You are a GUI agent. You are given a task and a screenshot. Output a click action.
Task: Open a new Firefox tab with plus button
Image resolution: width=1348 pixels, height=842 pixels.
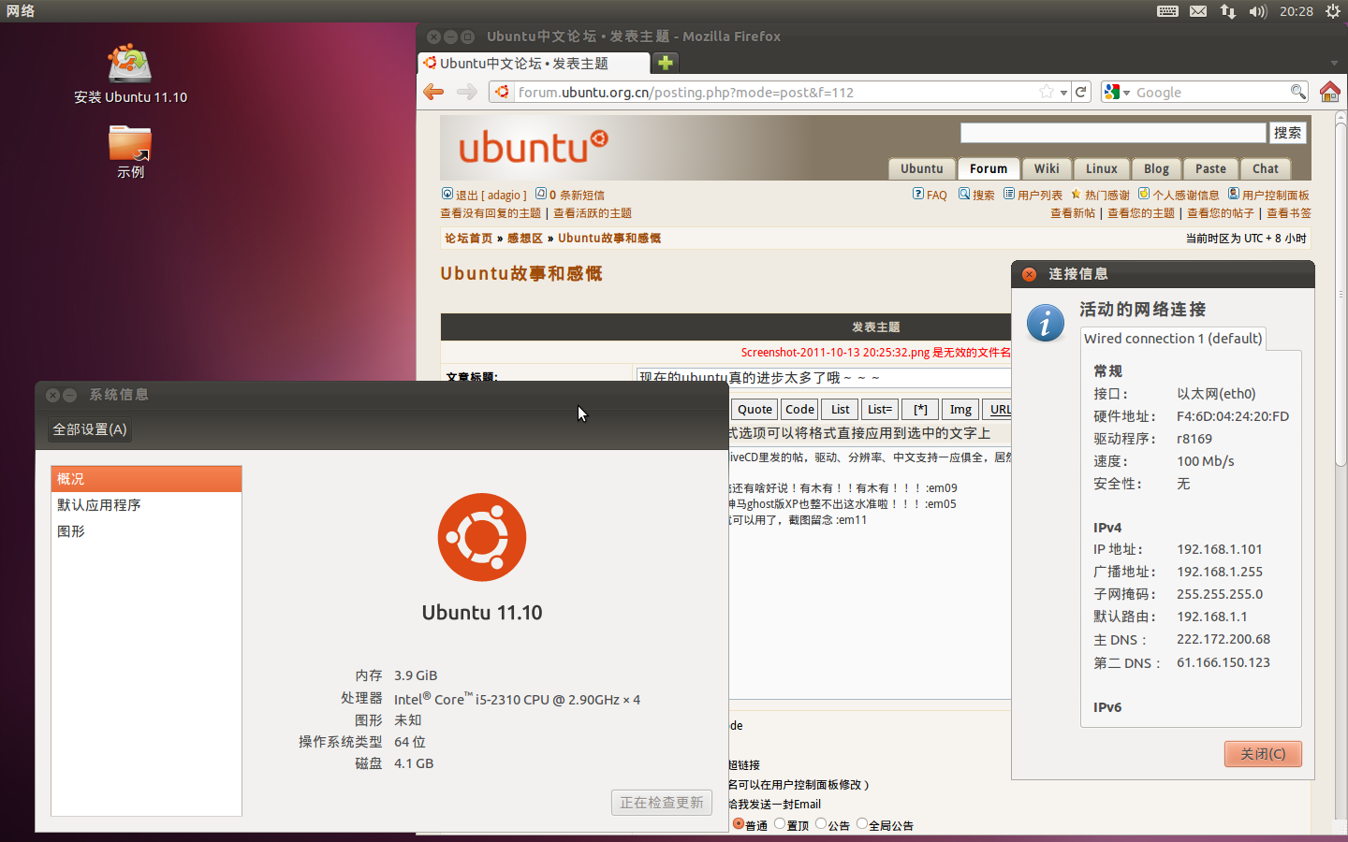[666, 63]
